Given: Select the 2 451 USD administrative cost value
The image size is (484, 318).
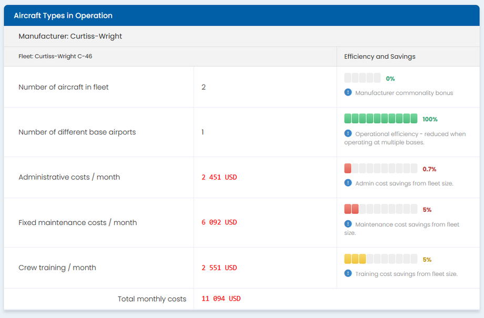Looking at the screenshot, I should tap(219, 177).
